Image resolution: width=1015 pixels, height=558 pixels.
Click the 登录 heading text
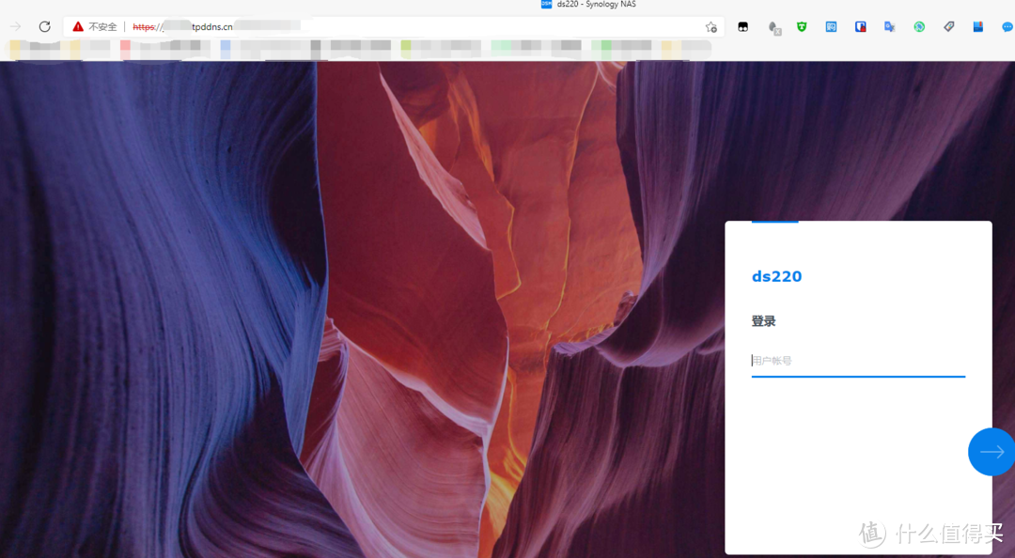point(763,321)
